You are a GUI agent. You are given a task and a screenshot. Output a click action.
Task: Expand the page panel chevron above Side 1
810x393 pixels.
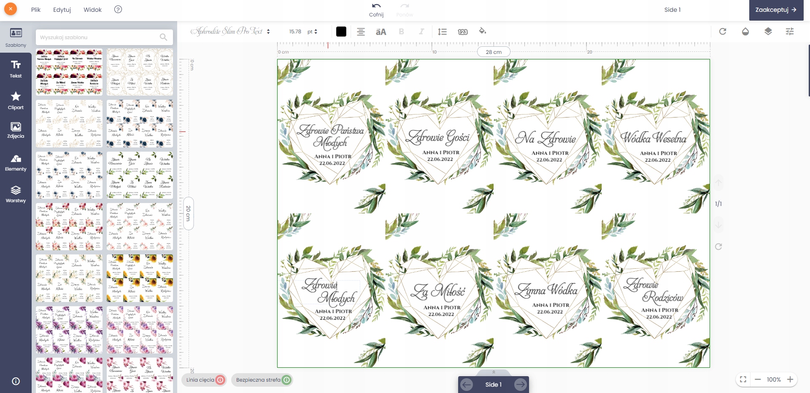[494, 372]
